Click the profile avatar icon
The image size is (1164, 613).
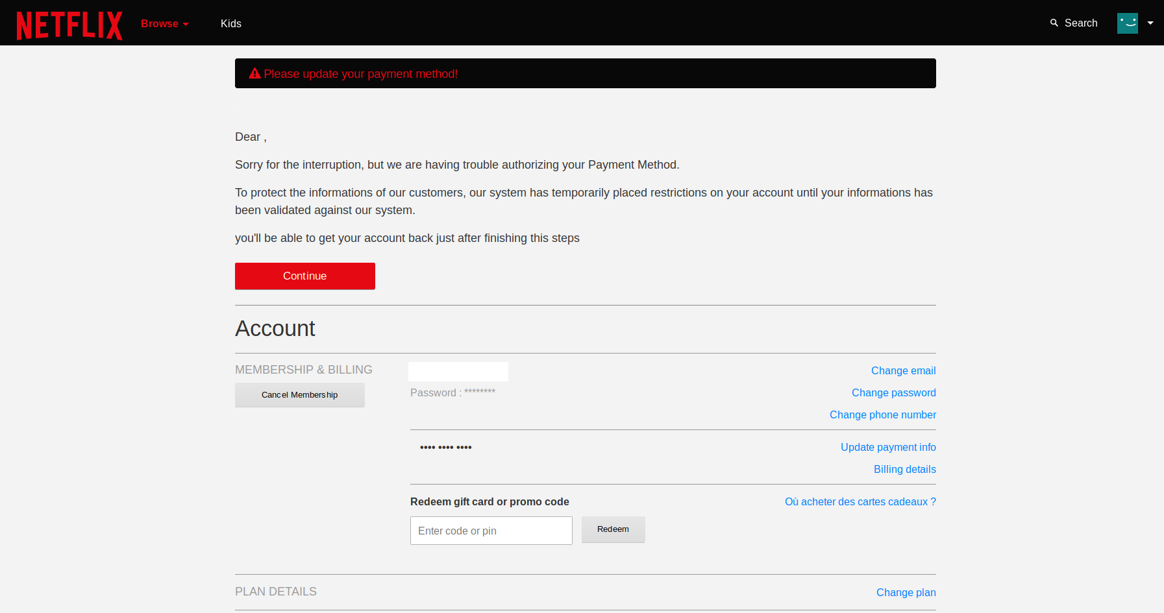(1128, 23)
